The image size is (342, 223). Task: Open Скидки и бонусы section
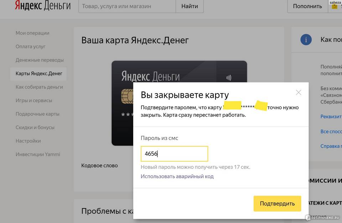(35, 127)
